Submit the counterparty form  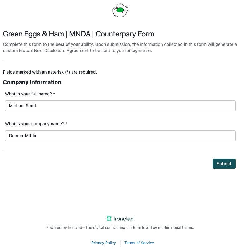point(224,164)
